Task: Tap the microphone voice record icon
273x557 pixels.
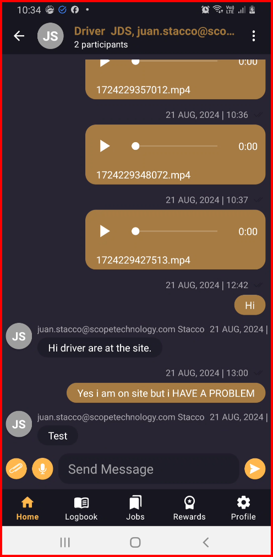Action: [x=42, y=469]
